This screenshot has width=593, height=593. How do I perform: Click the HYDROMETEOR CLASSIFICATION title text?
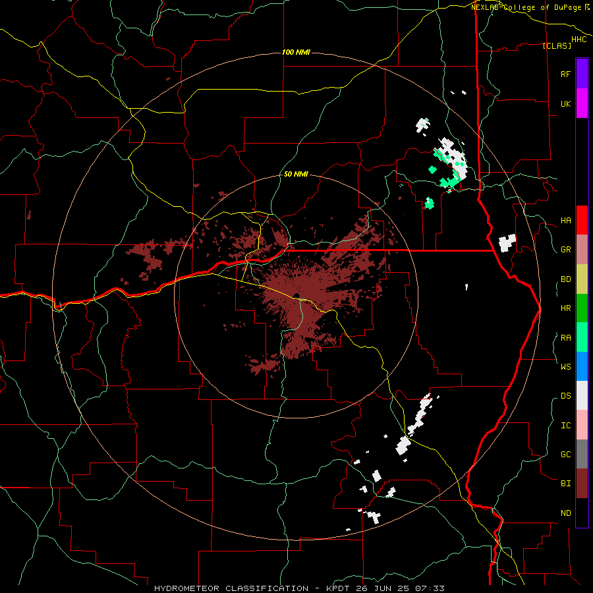(x=231, y=588)
